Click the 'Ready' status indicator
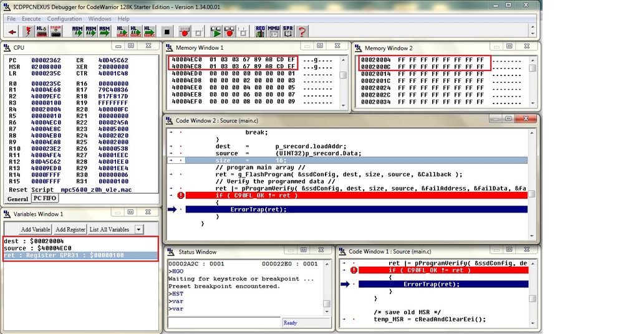623x334 pixels. pyautogui.click(x=290, y=323)
